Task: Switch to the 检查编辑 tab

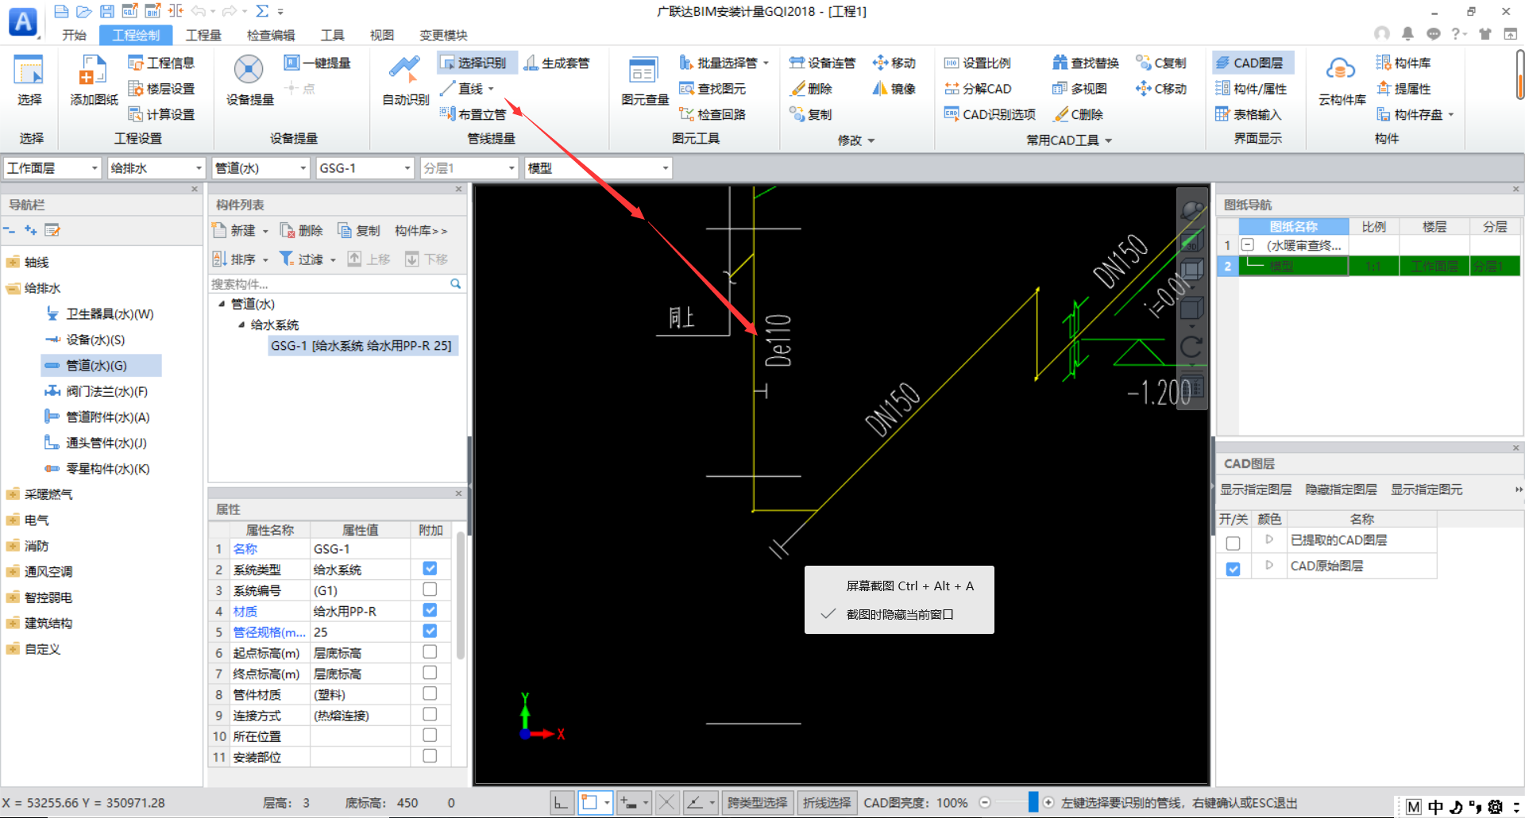Action: pyautogui.click(x=271, y=35)
